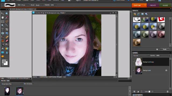Select the Smart Brush tool
Image resolution: width=172 pixels, height=96 pixels.
point(7,45)
